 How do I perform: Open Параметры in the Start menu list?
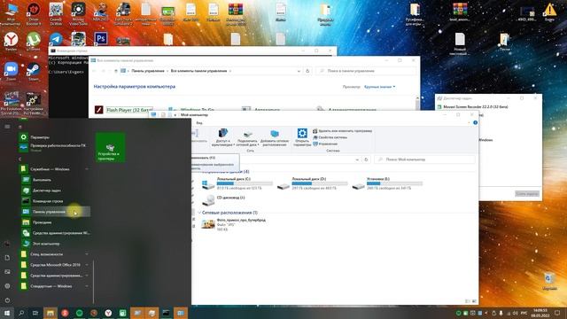coord(40,137)
